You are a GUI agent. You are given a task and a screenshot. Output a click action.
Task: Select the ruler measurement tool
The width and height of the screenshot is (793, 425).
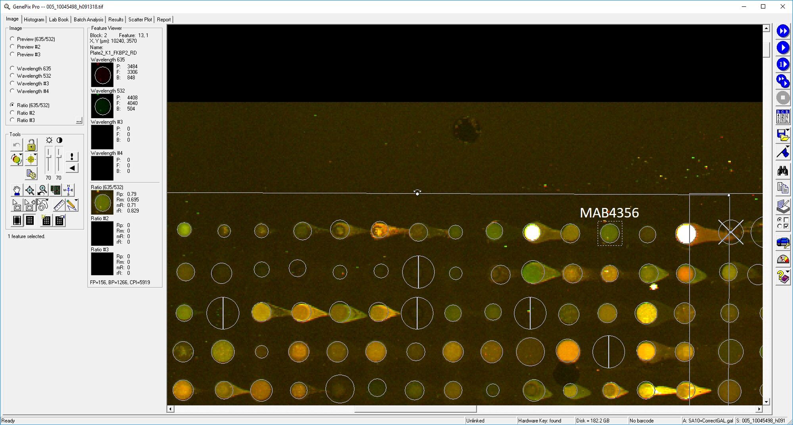click(59, 205)
